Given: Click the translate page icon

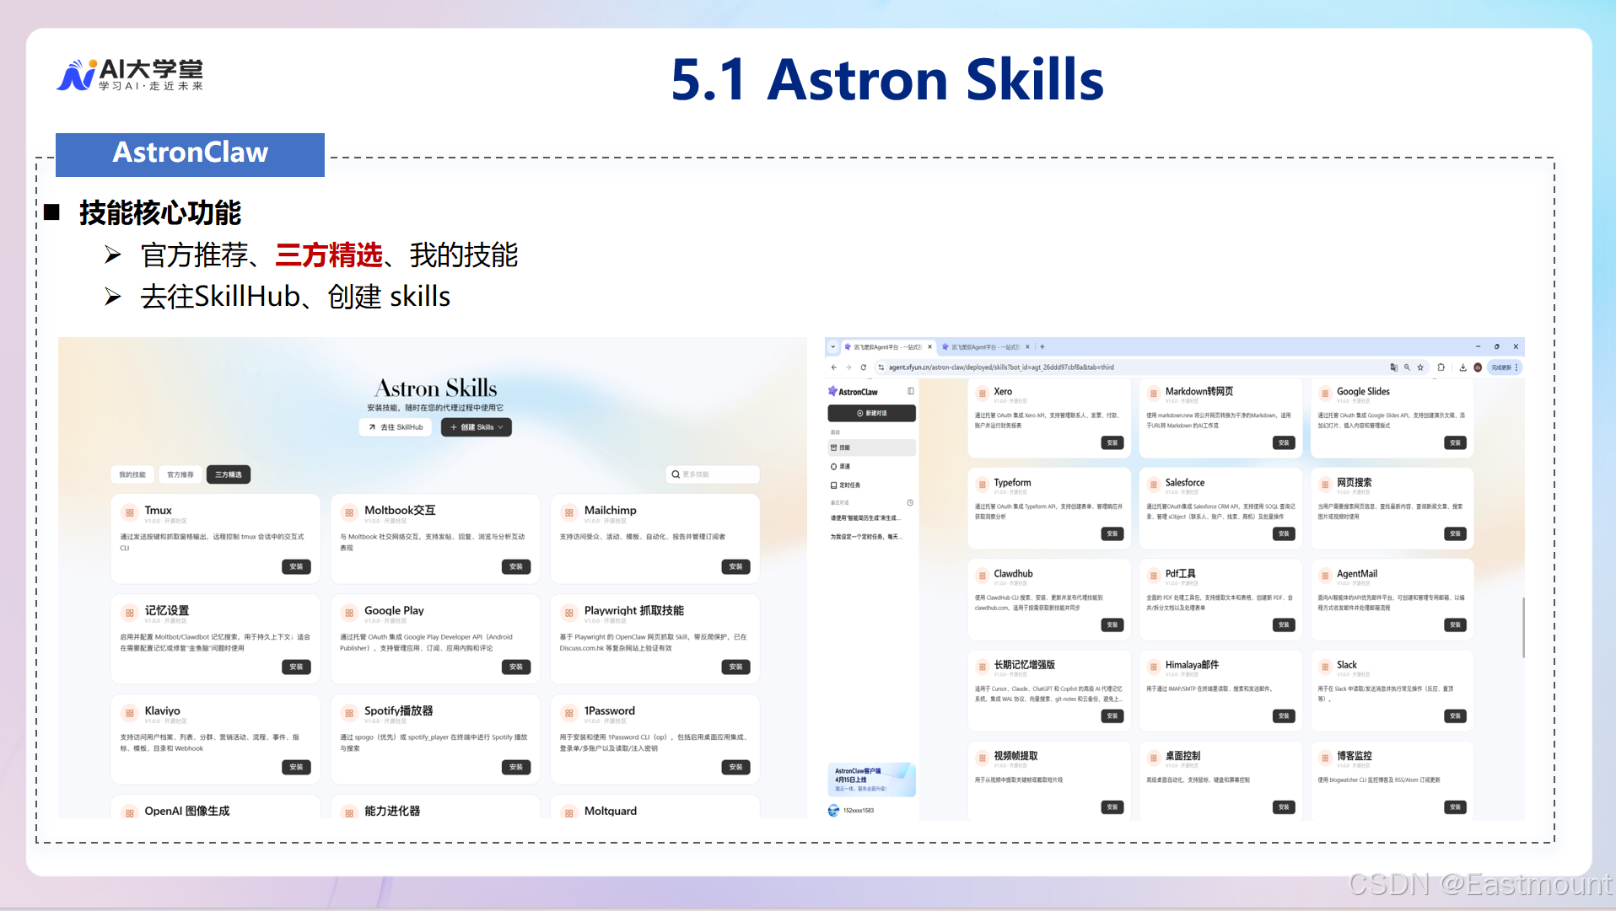Looking at the screenshot, I should (x=1393, y=367).
